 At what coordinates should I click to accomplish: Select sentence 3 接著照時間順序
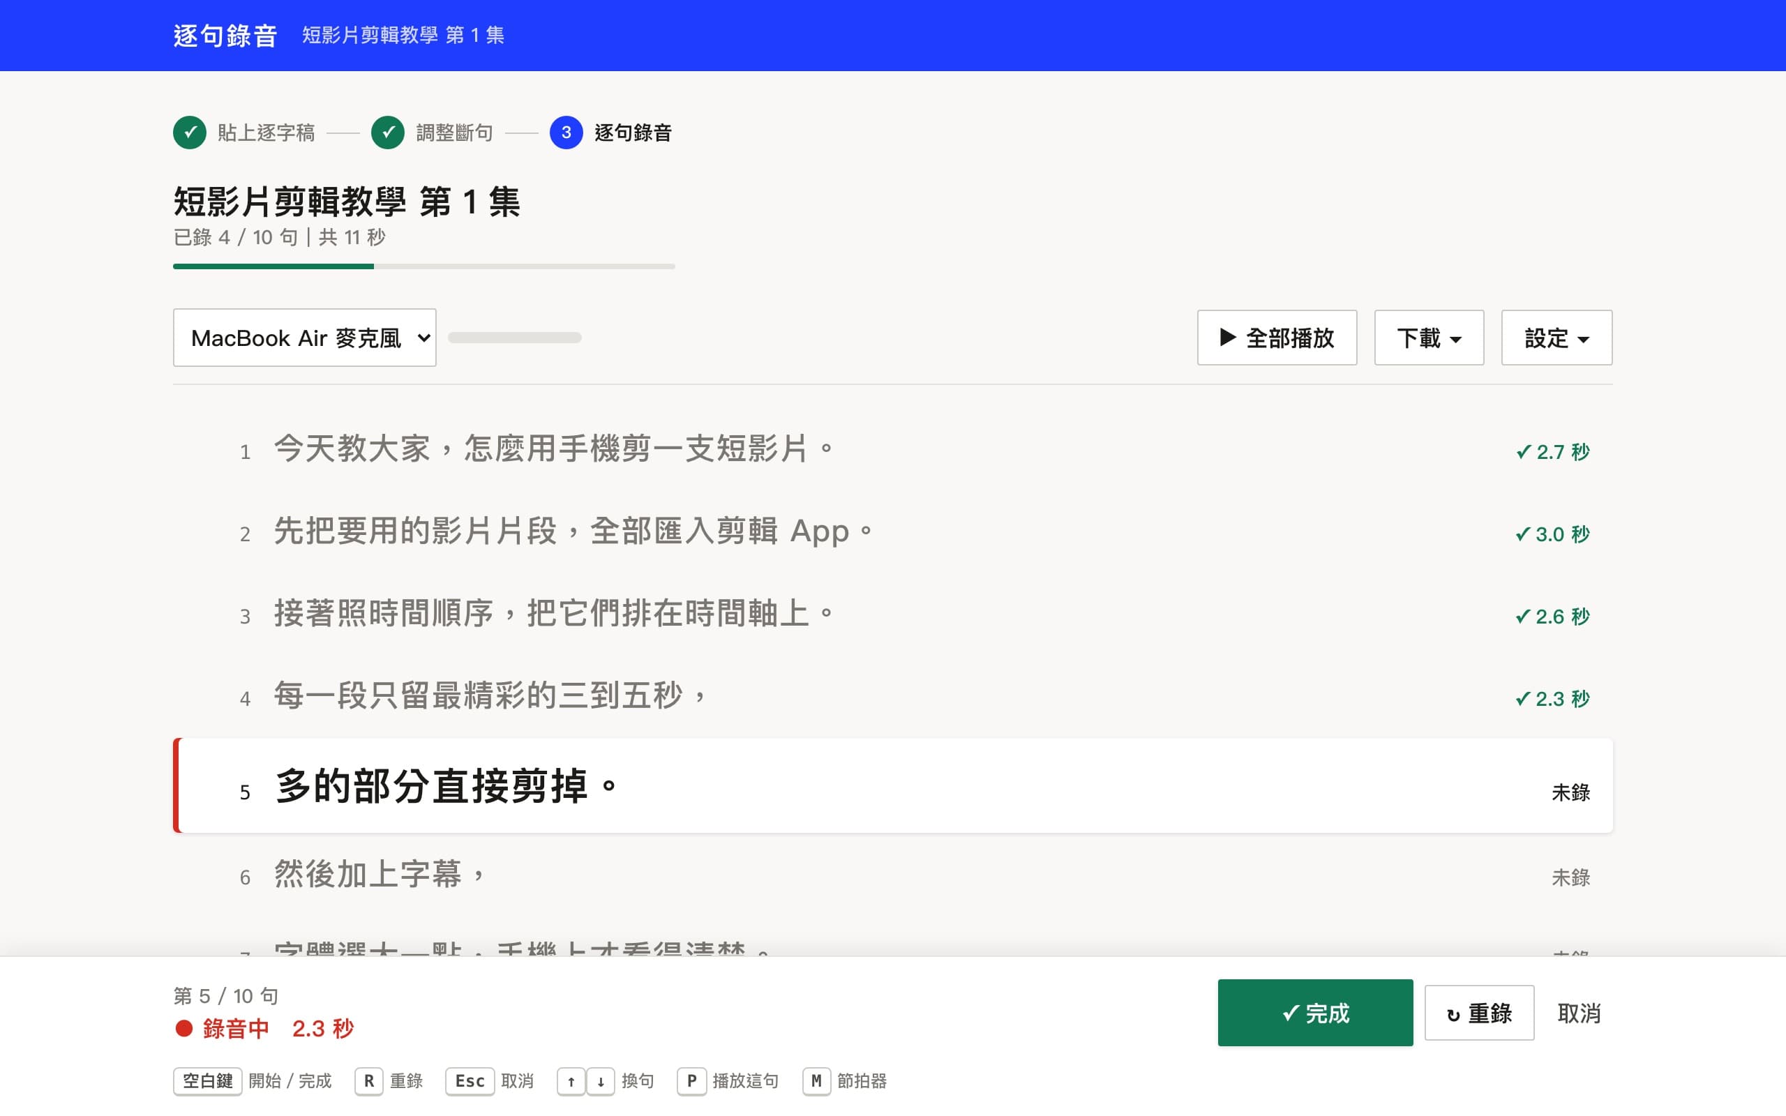click(892, 614)
